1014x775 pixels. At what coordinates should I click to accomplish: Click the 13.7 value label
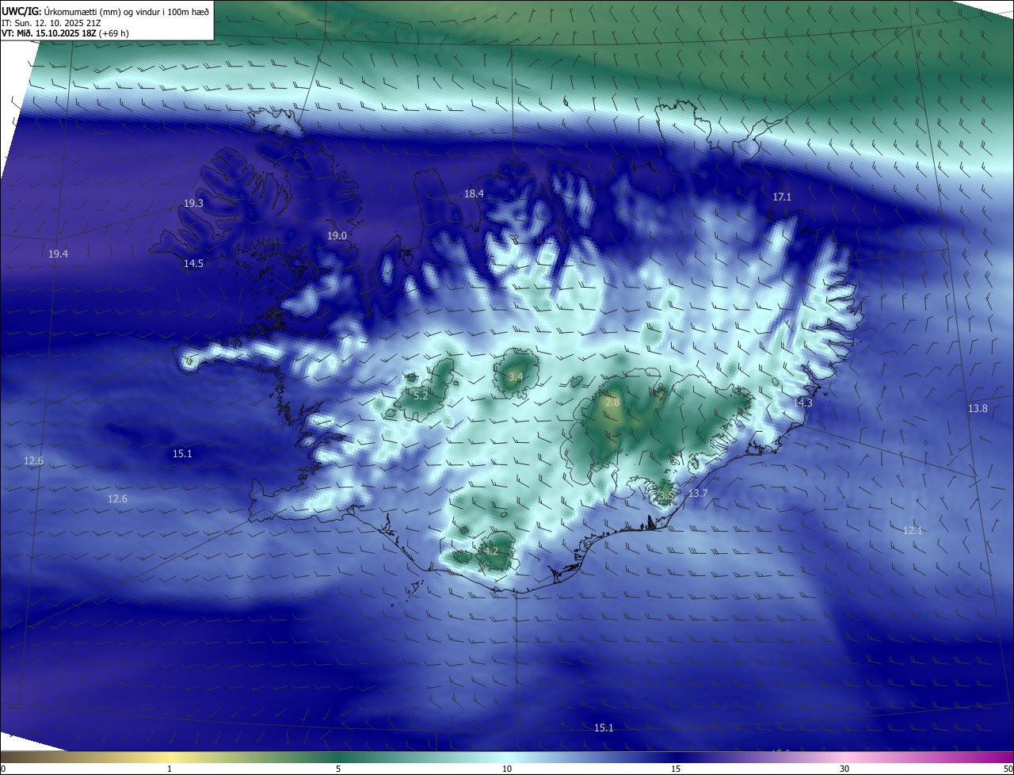(697, 494)
